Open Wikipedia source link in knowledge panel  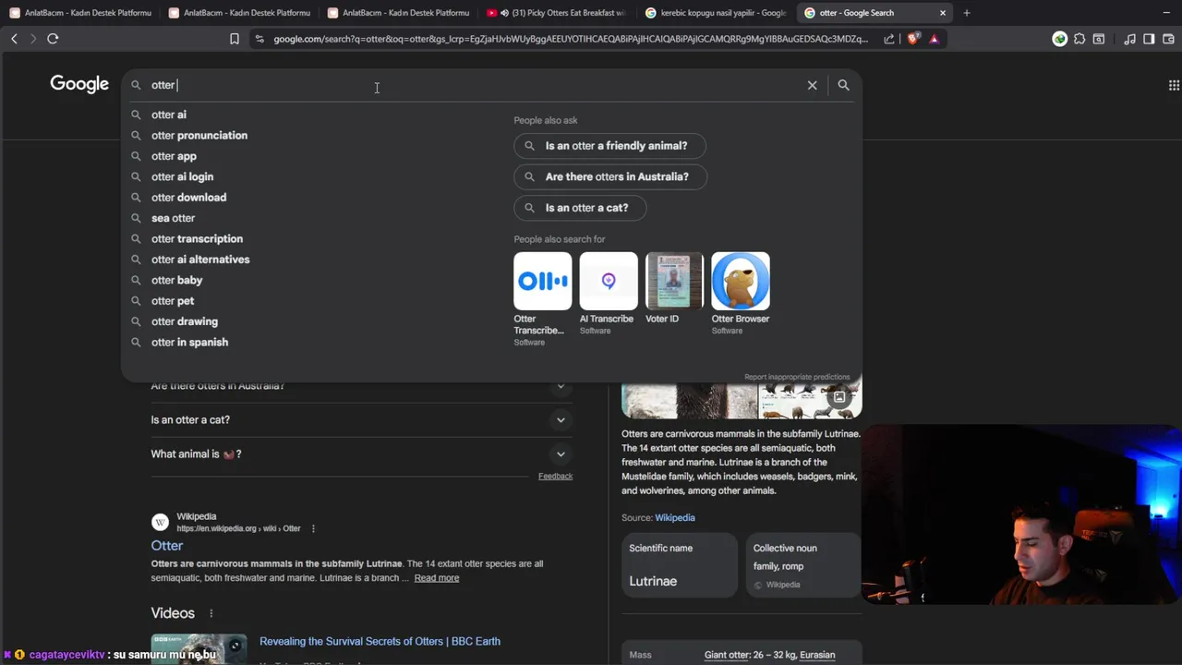pyautogui.click(x=675, y=518)
